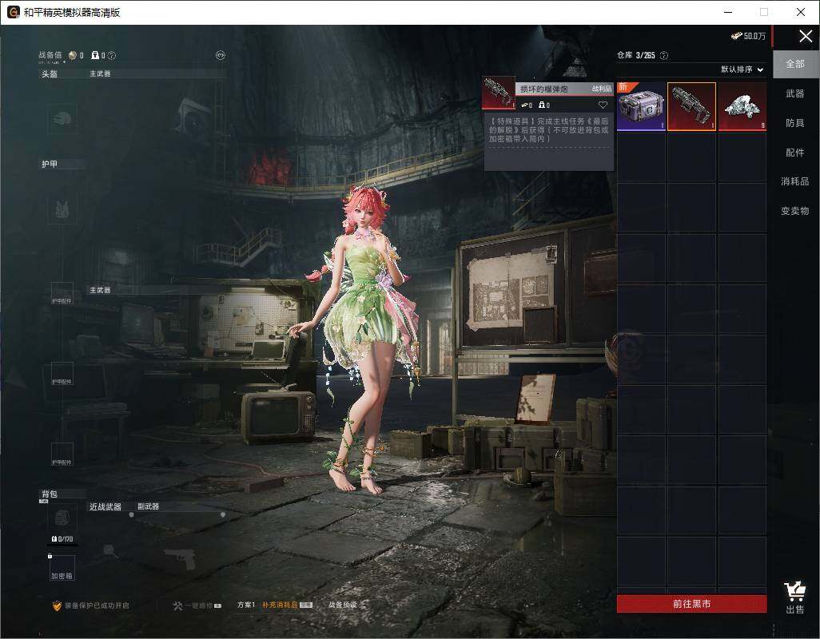Click the 前往黑市 button
Image resolution: width=820 pixels, height=639 pixels.
pos(691,604)
